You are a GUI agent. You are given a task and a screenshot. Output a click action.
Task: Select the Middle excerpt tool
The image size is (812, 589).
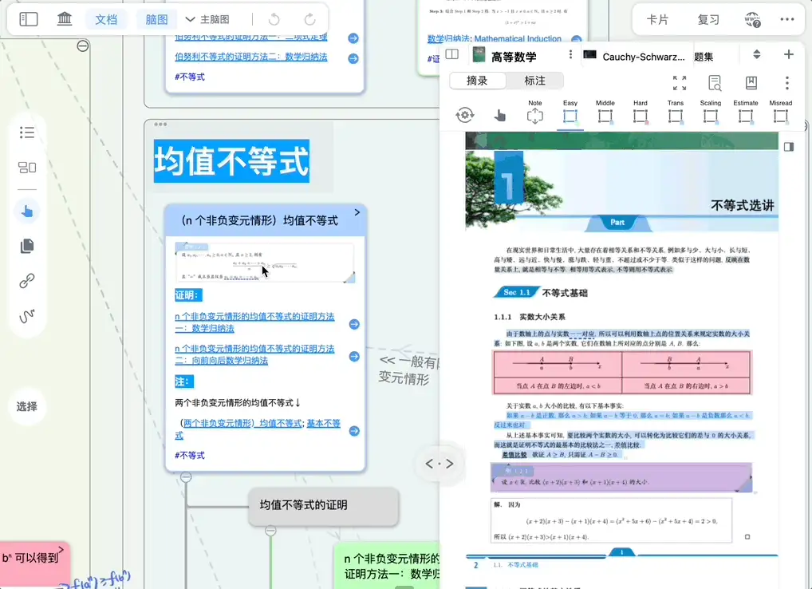tap(605, 112)
